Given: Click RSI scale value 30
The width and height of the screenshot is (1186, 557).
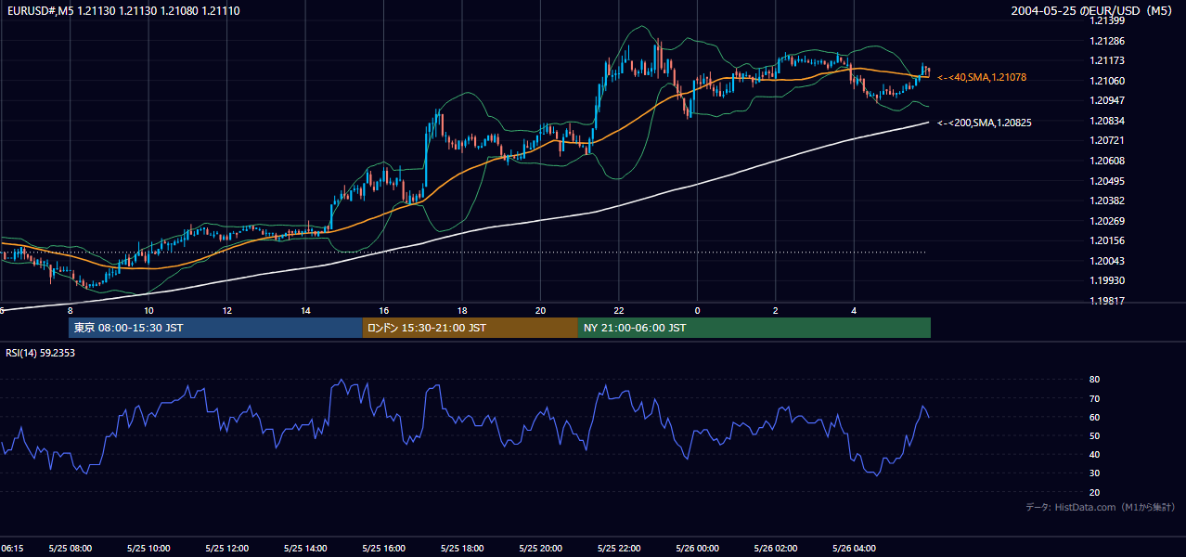Looking at the screenshot, I should click(1094, 473).
